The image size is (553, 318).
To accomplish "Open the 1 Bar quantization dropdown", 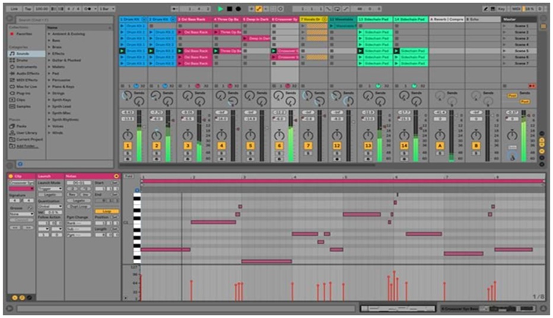I will (x=107, y=9).
